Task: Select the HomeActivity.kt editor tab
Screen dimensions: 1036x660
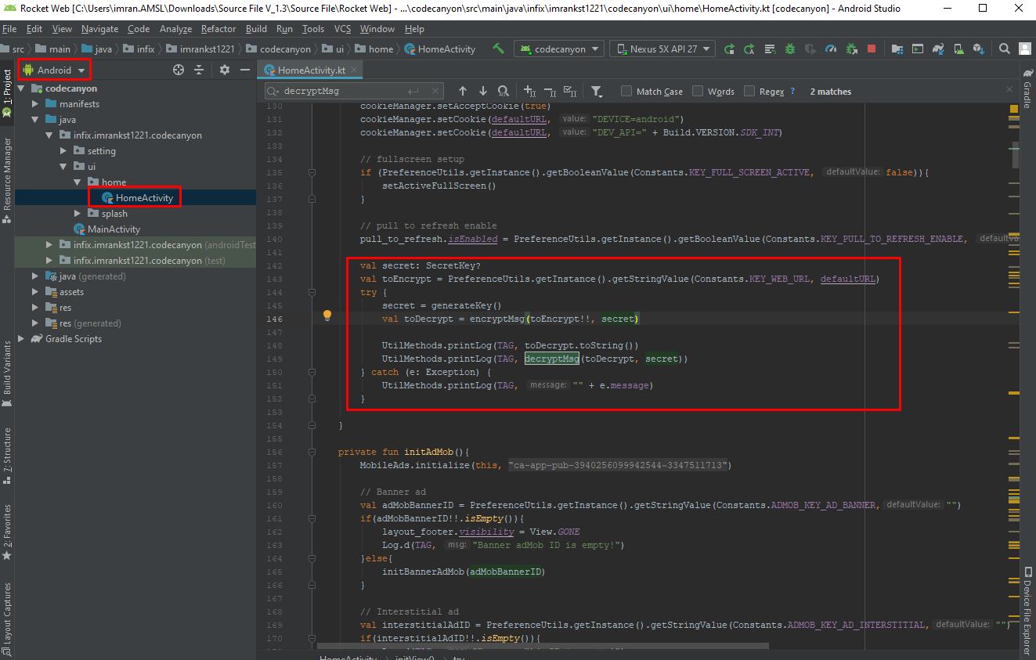Action: 311,70
